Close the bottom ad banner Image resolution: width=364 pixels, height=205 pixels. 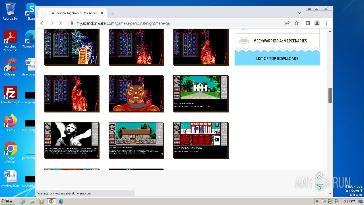(x=320, y=176)
